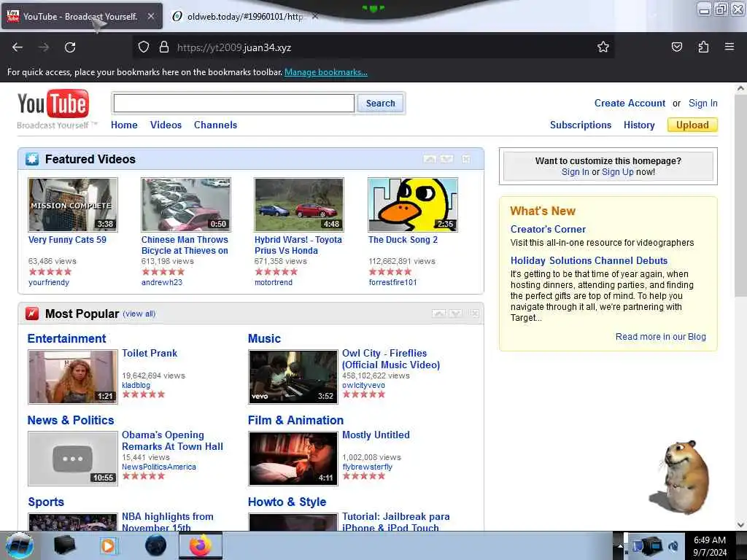Open the Videos navigation tab
Viewport: 747px width, 560px height.
tap(166, 125)
